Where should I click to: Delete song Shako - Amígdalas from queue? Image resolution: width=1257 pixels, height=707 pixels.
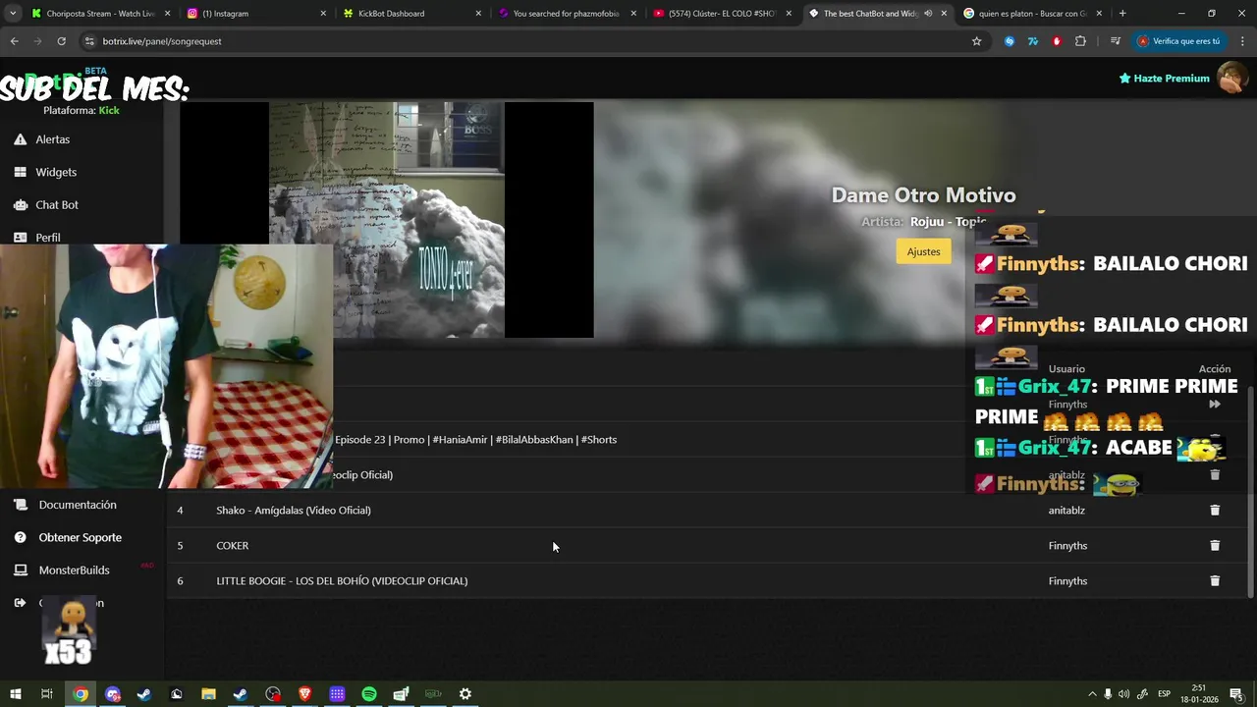[1215, 510]
